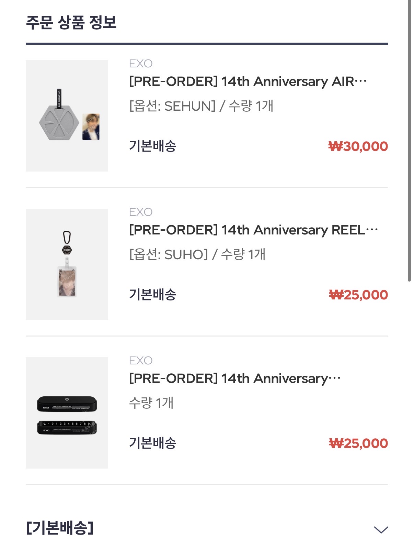Click 기본배송 label on the SUHO item
The image size is (414, 560).
tap(153, 295)
